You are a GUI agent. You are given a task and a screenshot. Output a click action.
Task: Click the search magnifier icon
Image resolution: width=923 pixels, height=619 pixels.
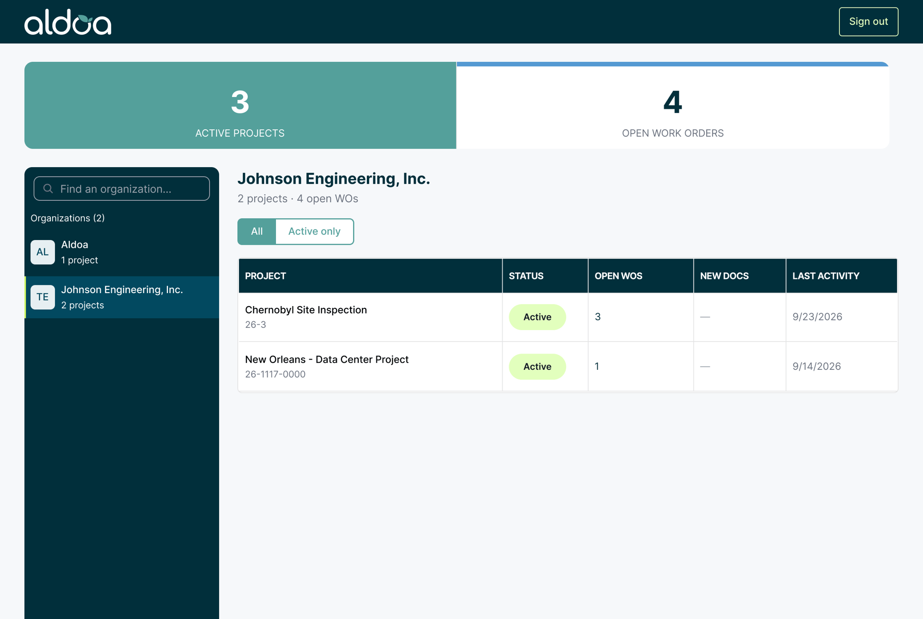(x=48, y=188)
